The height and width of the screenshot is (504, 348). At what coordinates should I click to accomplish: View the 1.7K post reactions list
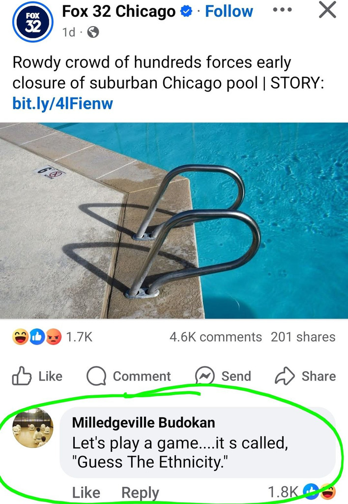[79, 337]
